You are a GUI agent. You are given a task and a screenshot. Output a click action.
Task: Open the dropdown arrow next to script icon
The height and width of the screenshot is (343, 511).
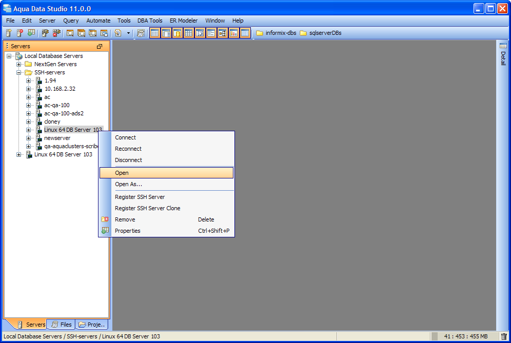[128, 33]
